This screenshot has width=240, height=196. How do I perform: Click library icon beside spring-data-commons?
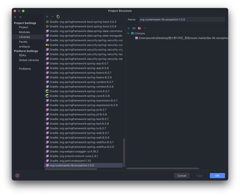[x=47, y=31]
